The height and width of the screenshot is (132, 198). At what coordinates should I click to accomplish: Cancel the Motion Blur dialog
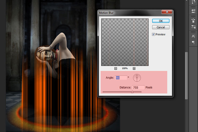pos(161,27)
